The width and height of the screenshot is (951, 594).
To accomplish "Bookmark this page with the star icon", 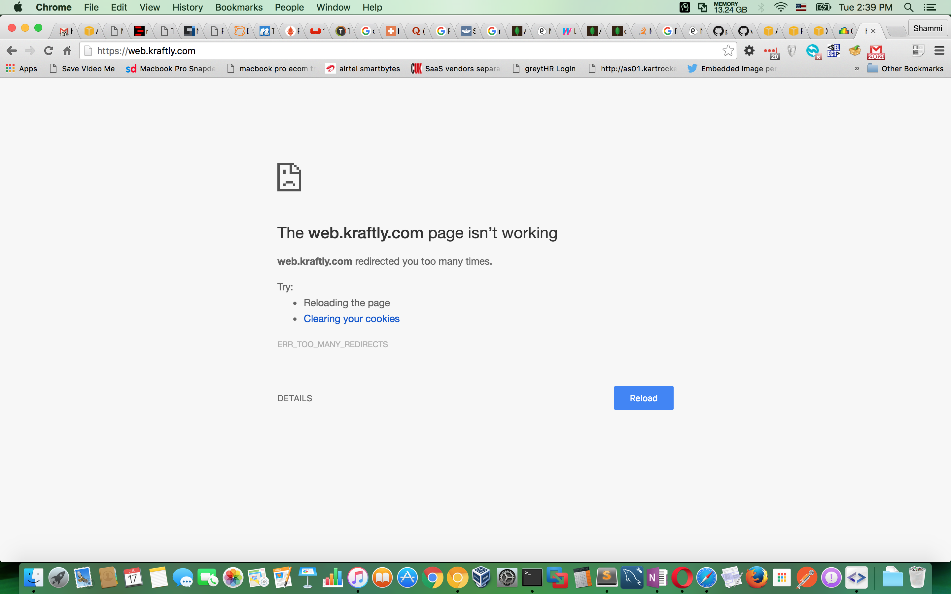I will (x=728, y=51).
